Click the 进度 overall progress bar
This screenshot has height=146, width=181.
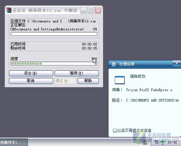click(54, 64)
